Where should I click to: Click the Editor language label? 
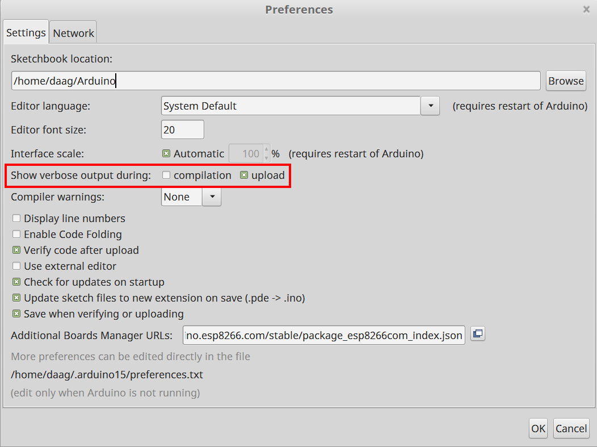point(51,106)
